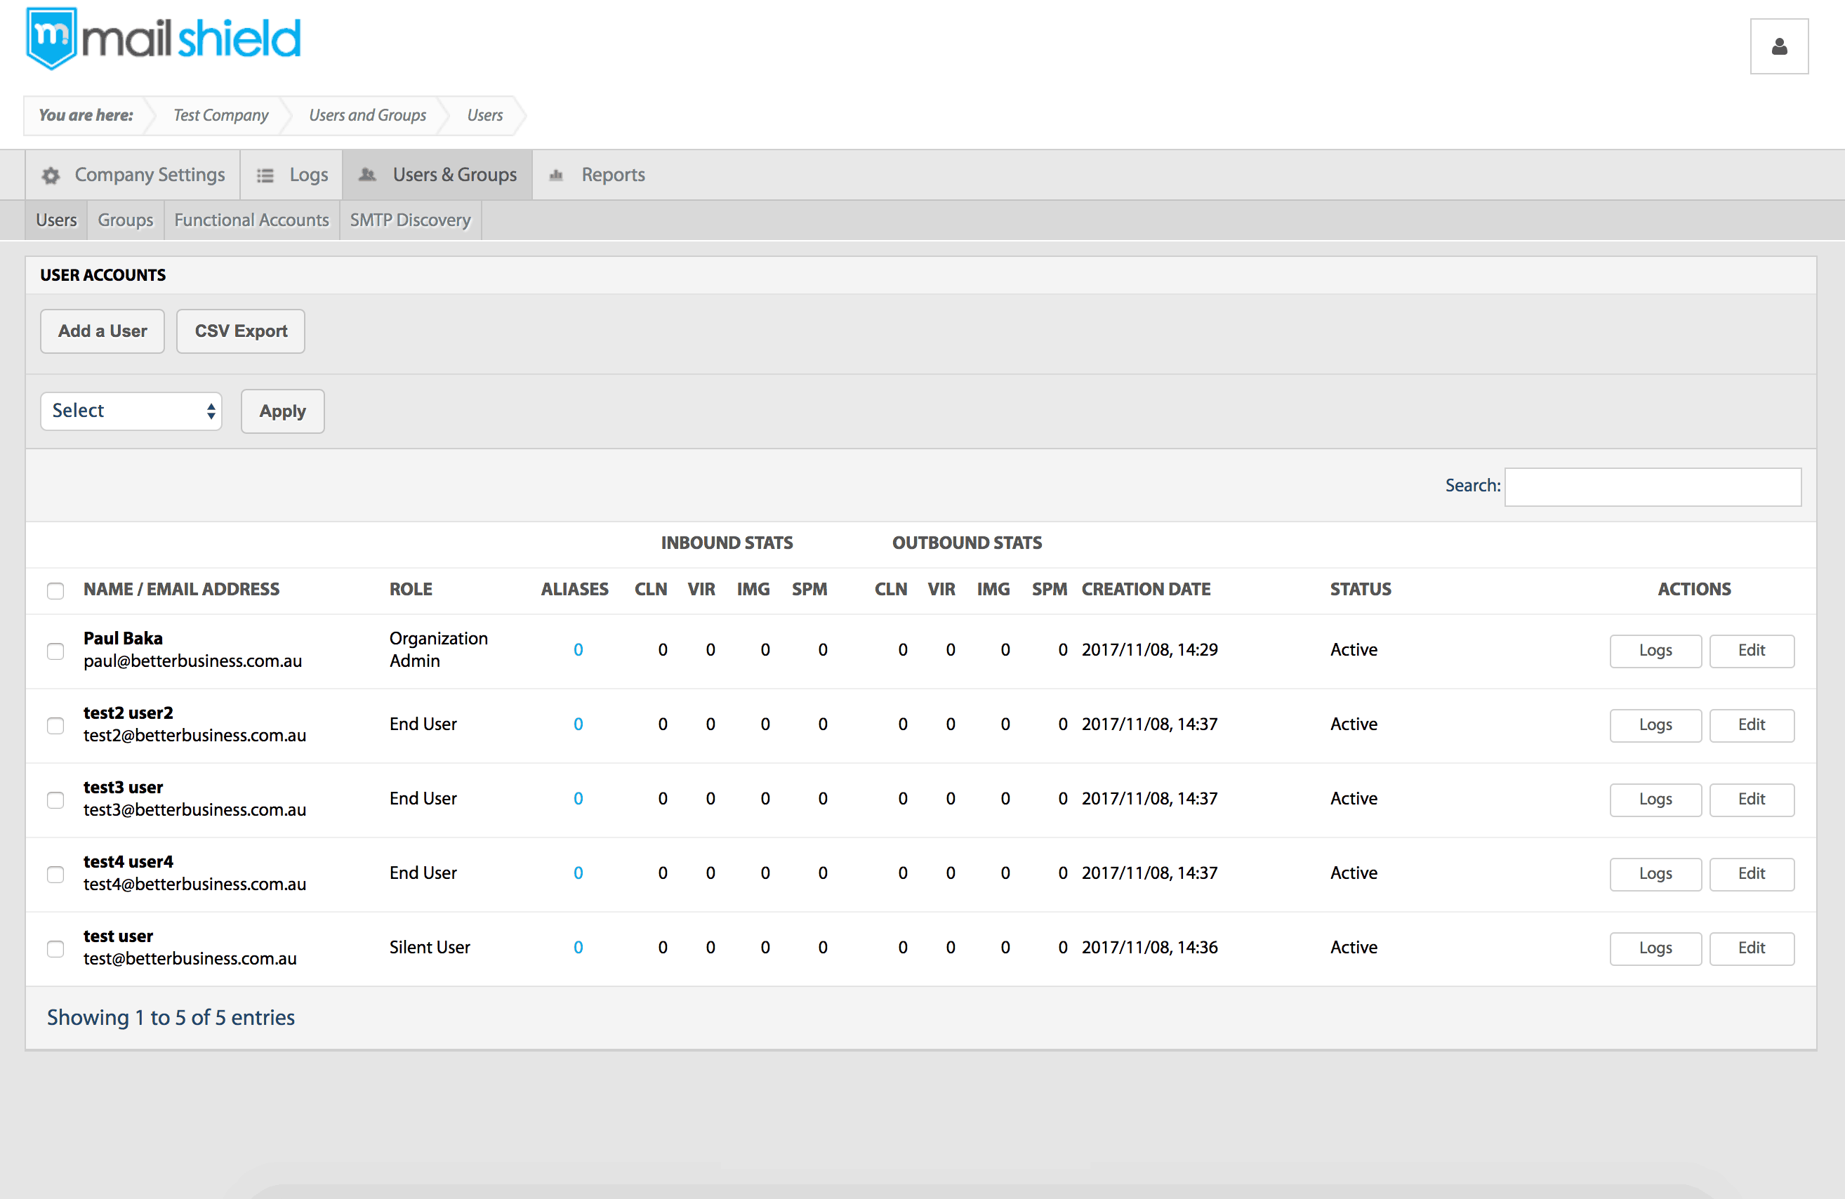This screenshot has height=1199, width=1845.
Task: Click Test Company in the breadcrumb
Action: tap(221, 116)
